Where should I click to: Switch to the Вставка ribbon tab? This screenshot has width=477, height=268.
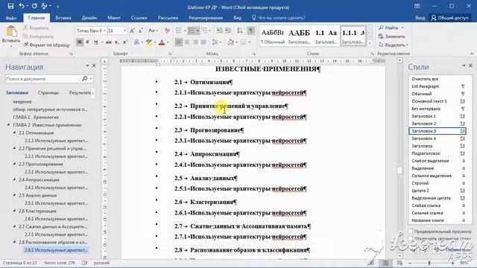(63, 18)
